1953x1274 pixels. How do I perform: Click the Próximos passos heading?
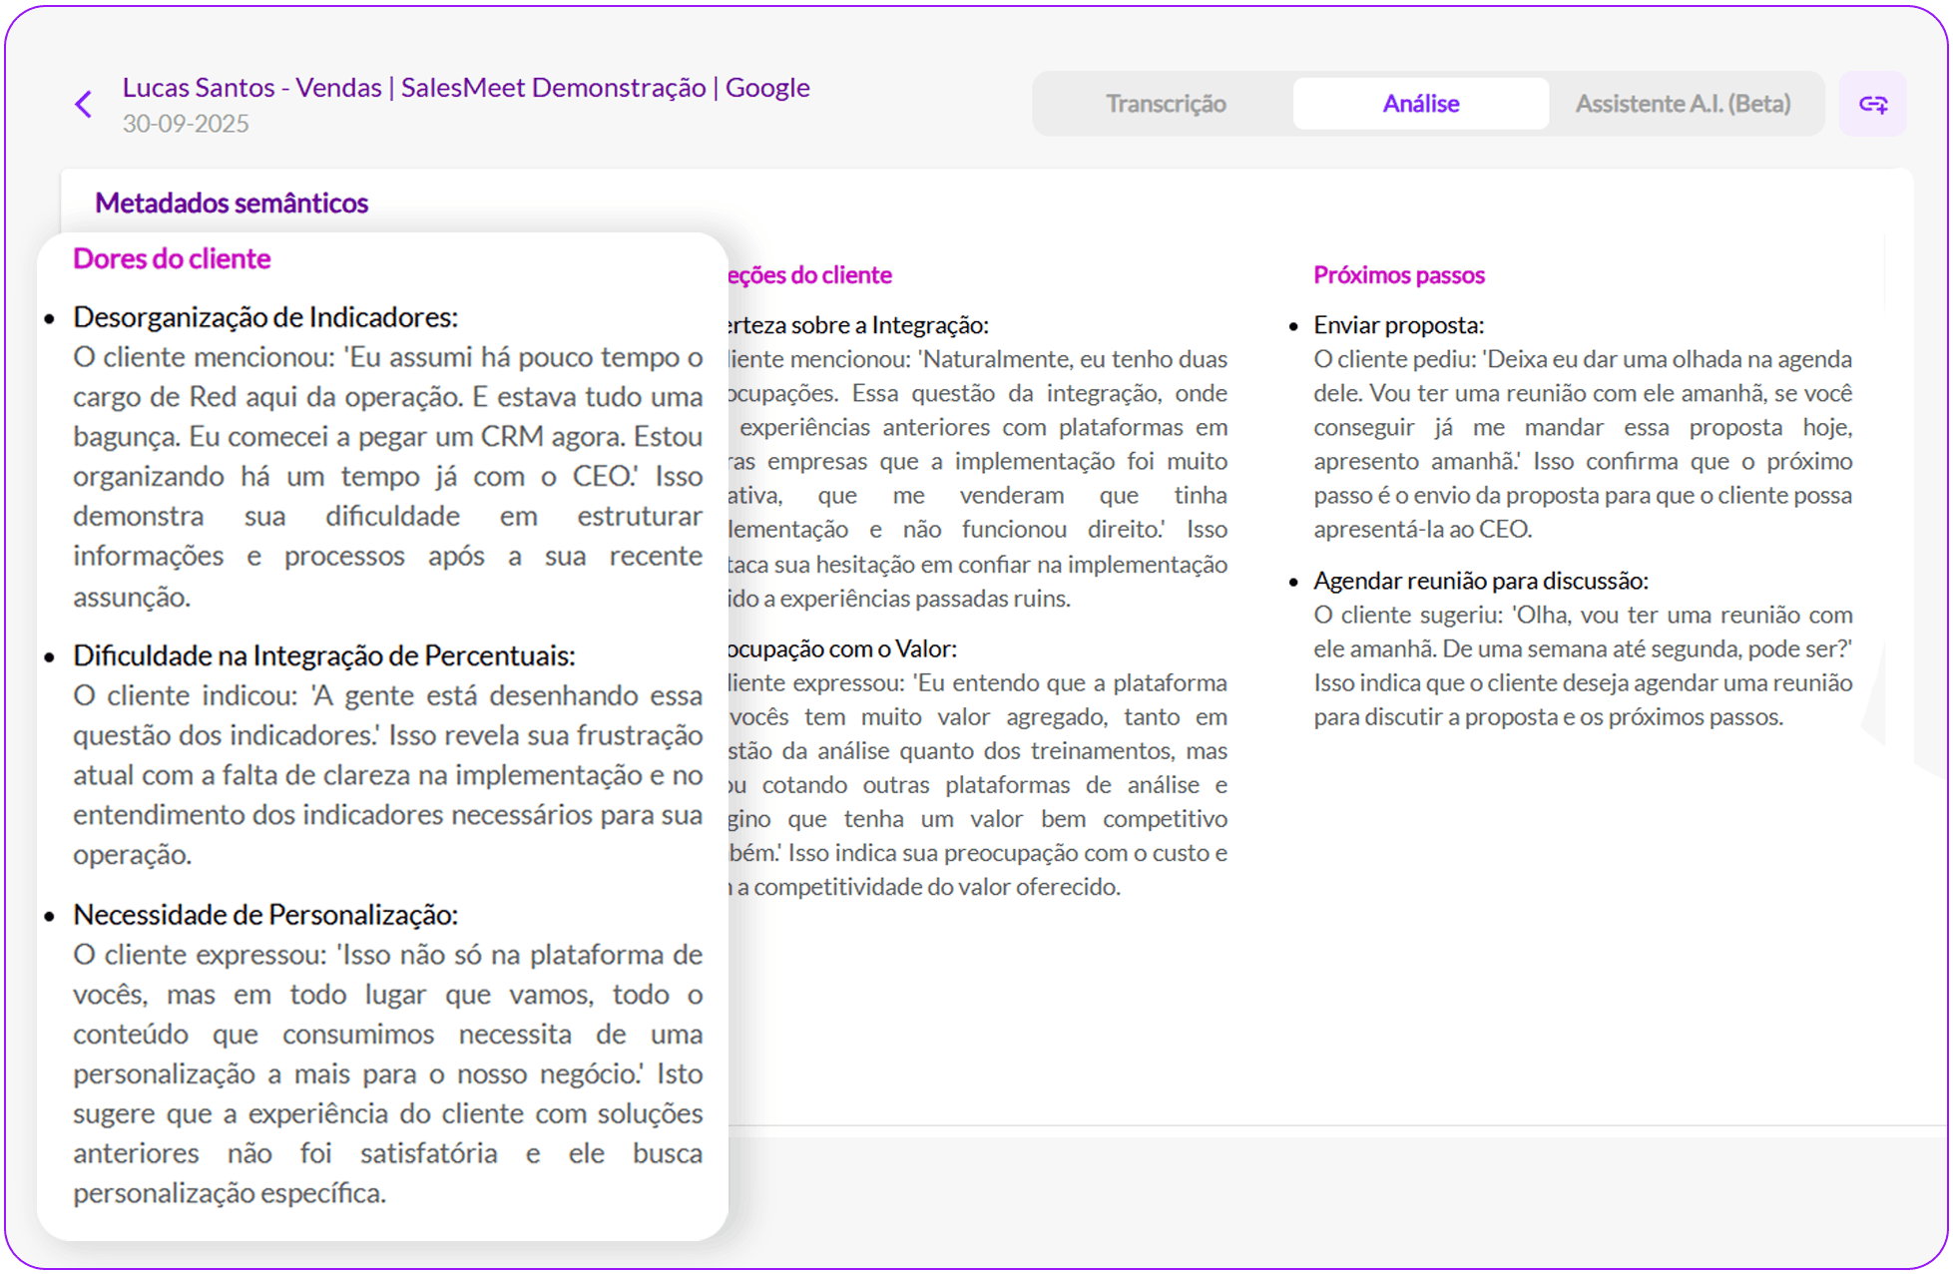point(1398,275)
